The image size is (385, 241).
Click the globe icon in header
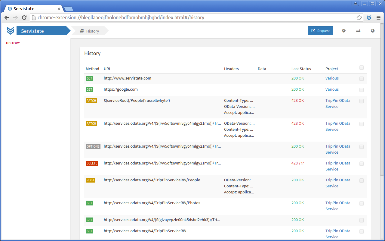pos(373,31)
